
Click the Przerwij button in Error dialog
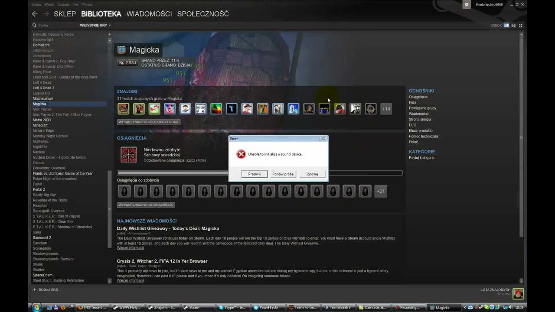tap(255, 174)
